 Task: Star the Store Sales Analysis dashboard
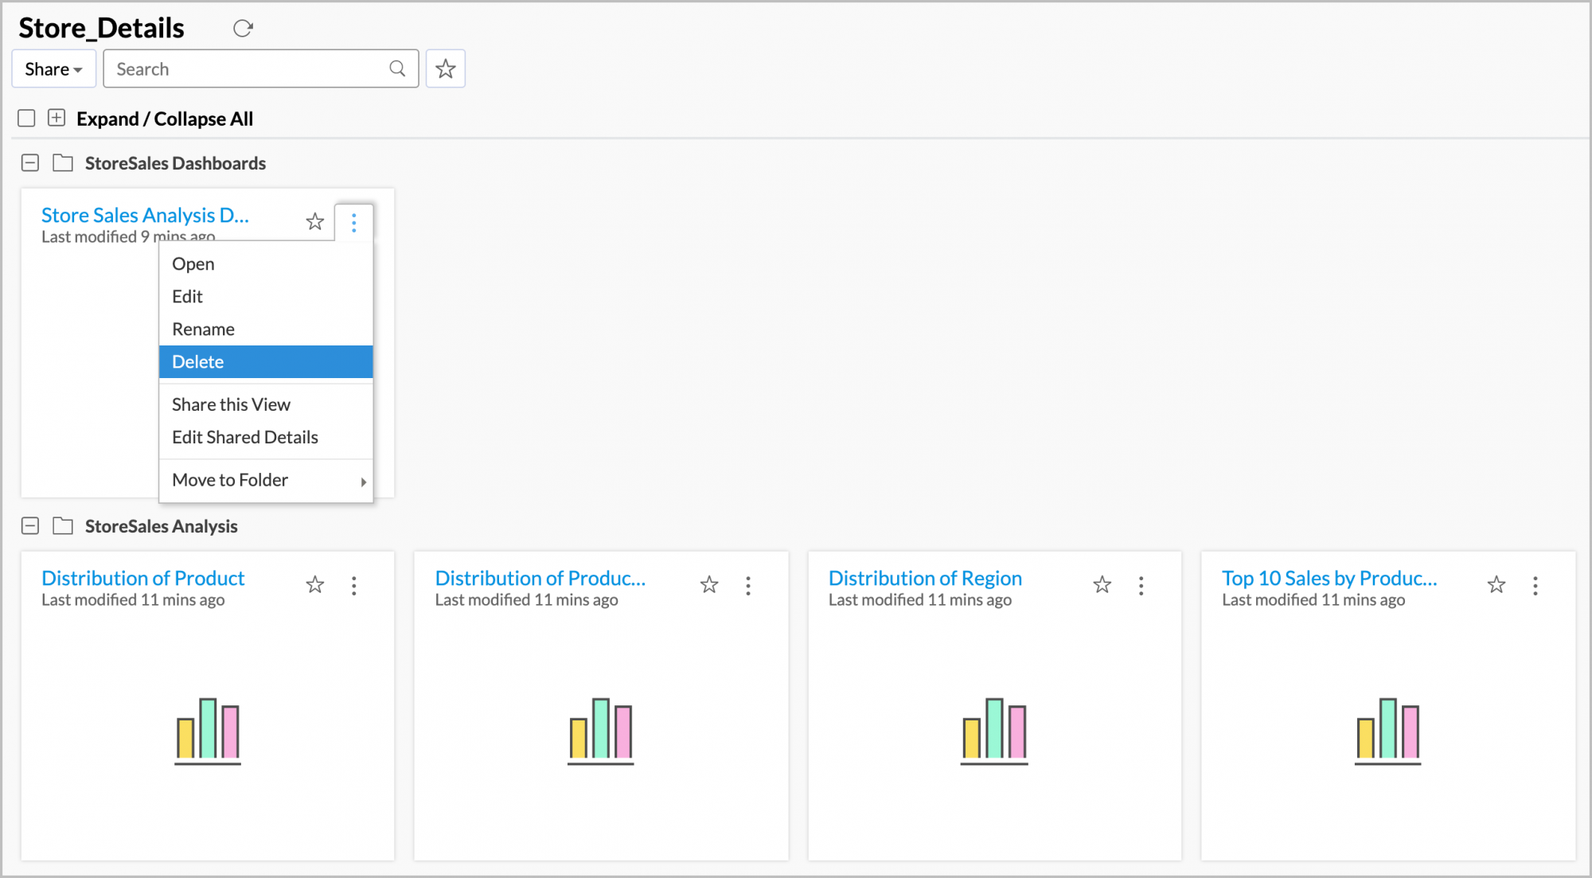pyautogui.click(x=315, y=221)
